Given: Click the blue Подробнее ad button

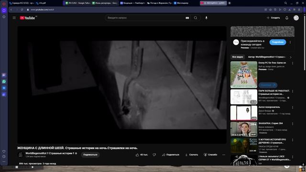Looking at the screenshot, I should point(277,42).
